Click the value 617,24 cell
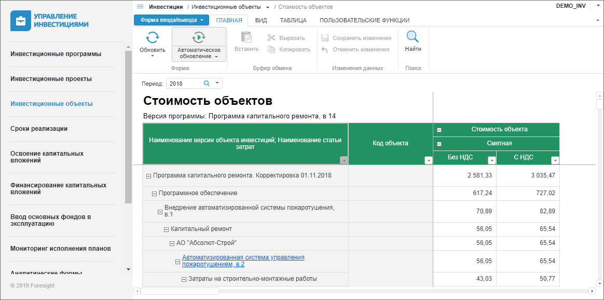Screen dimensions: 604x300 465,193
